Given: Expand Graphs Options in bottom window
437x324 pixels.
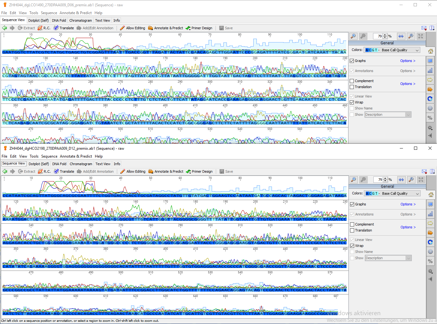Looking at the screenshot, I should click(408, 204).
